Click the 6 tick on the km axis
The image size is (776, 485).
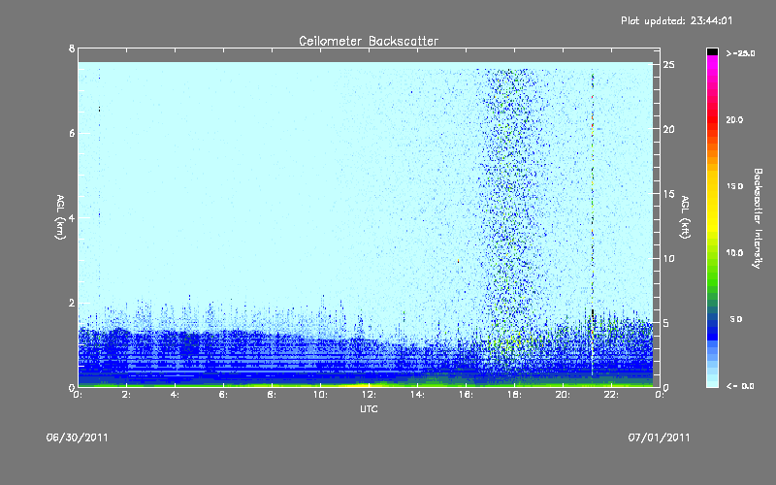point(72,133)
